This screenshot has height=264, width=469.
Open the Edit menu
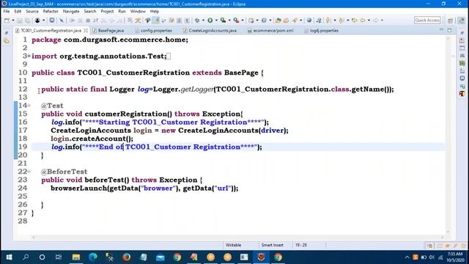[x=18, y=12]
